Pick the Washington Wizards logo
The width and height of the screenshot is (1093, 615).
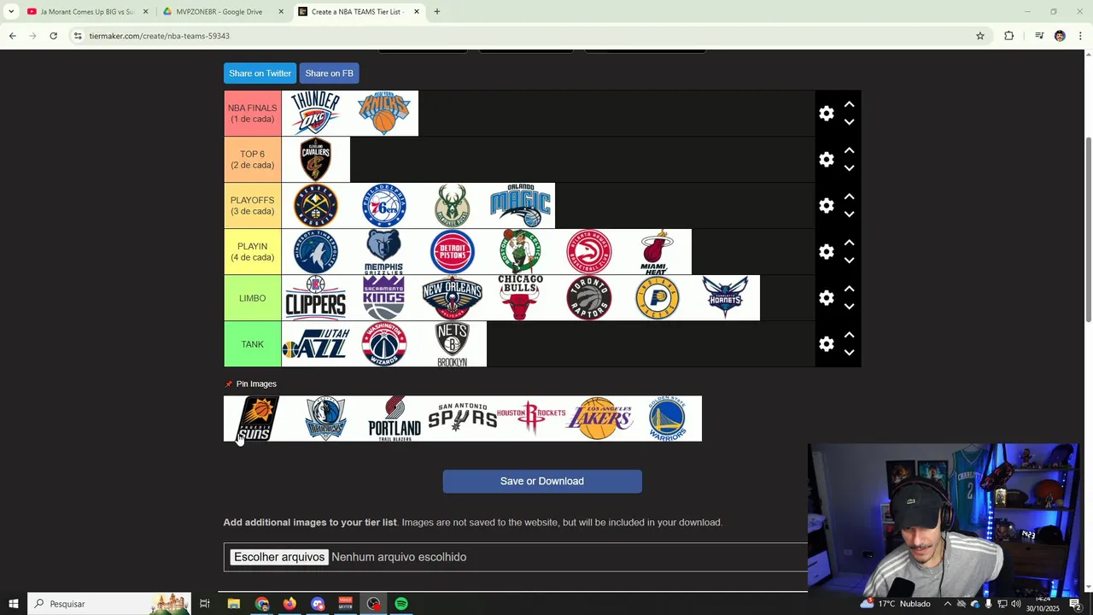click(x=384, y=344)
